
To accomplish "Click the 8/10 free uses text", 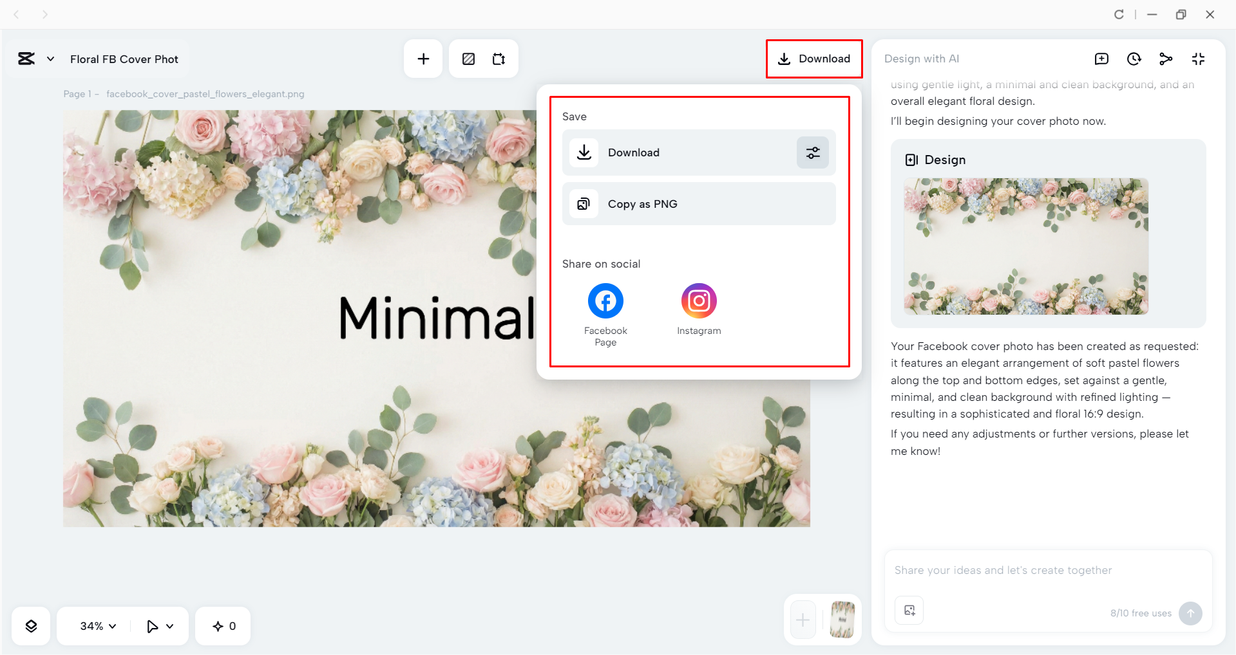I will [1141, 613].
